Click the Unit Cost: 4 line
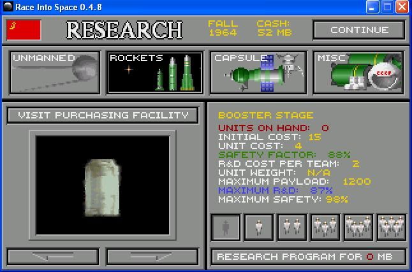 coord(260,146)
